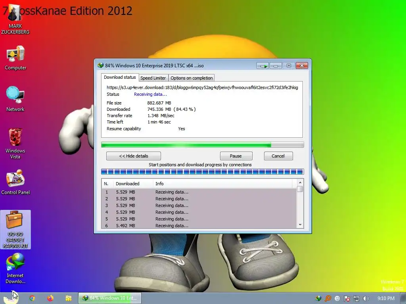Image resolution: width=406 pixels, height=304 pixels.
Task: Click the blue connections progress bar
Action: pos(203,172)
